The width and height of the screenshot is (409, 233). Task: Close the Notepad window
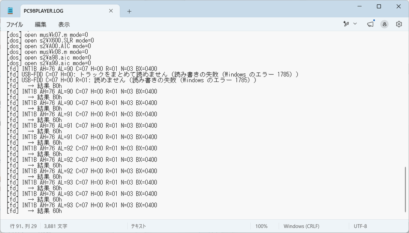[398, 6]
